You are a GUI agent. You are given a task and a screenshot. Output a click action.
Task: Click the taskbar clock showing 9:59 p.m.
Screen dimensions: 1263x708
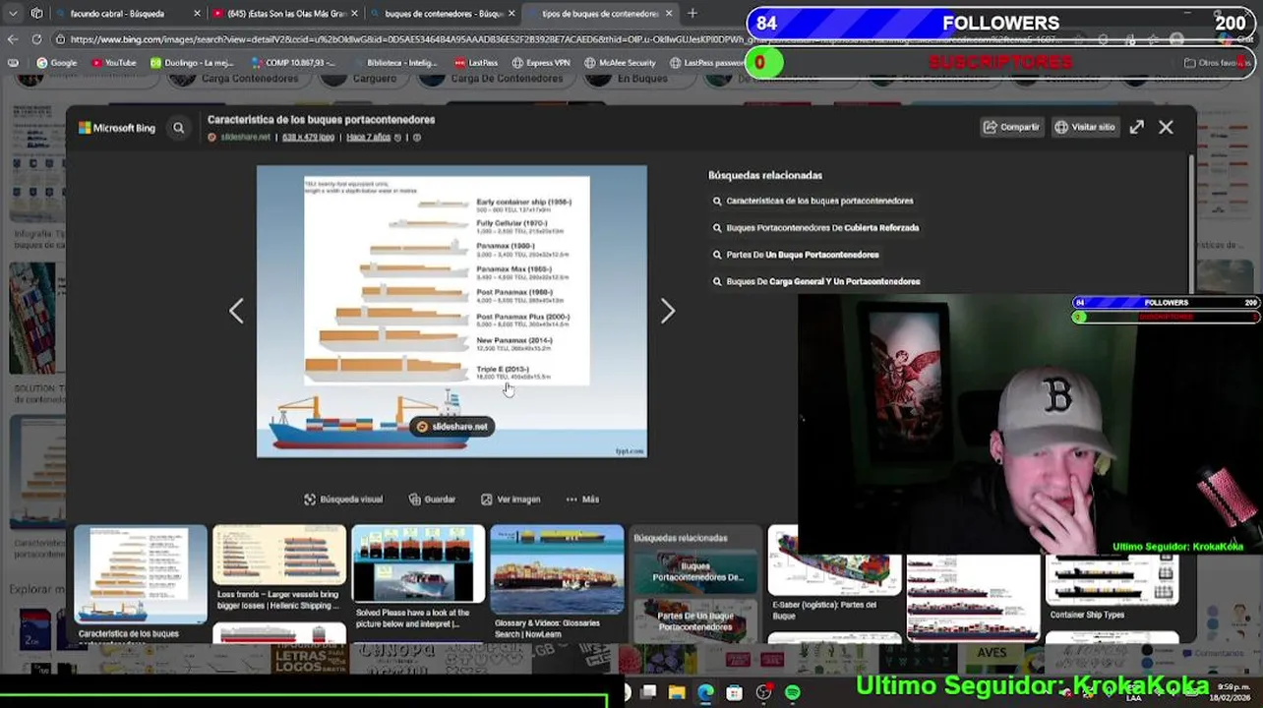pyautogui.click(x=1233, y=692)
